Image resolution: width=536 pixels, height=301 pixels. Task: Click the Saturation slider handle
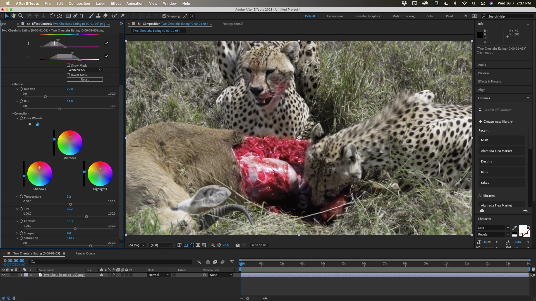91,246
